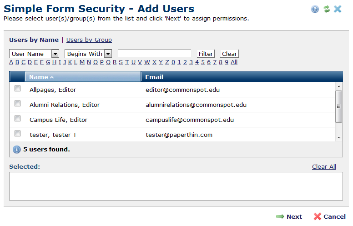The width and height of the screenshot is (353, 226).
Task: Click the Name column sort arrow
Action: pyautogui.click(x=52, y=77)
